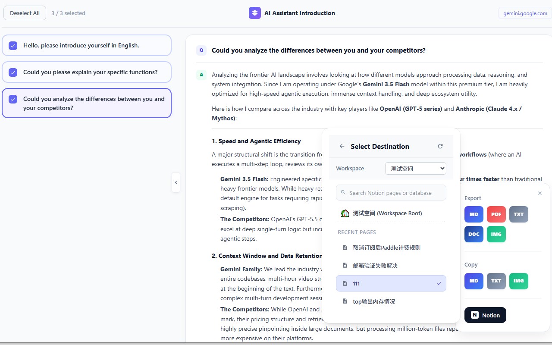This screenshot has height=345, width=552.
Task: Export conversation as IMG
Action: [x=496, y=234]
